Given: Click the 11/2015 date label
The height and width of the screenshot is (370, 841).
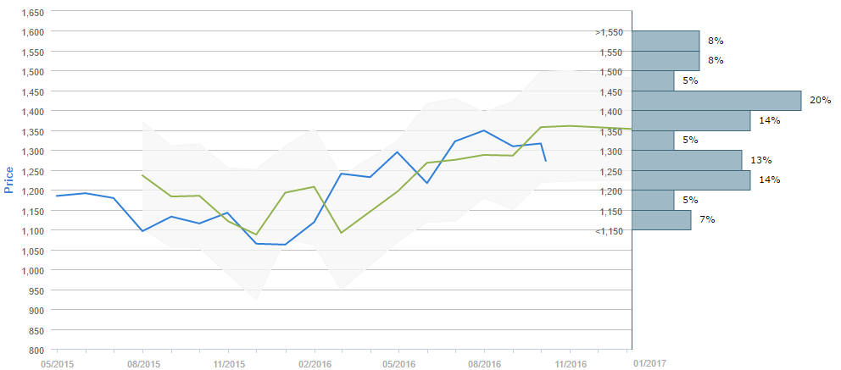Looking at the screenshot, I should coord(229,363).
